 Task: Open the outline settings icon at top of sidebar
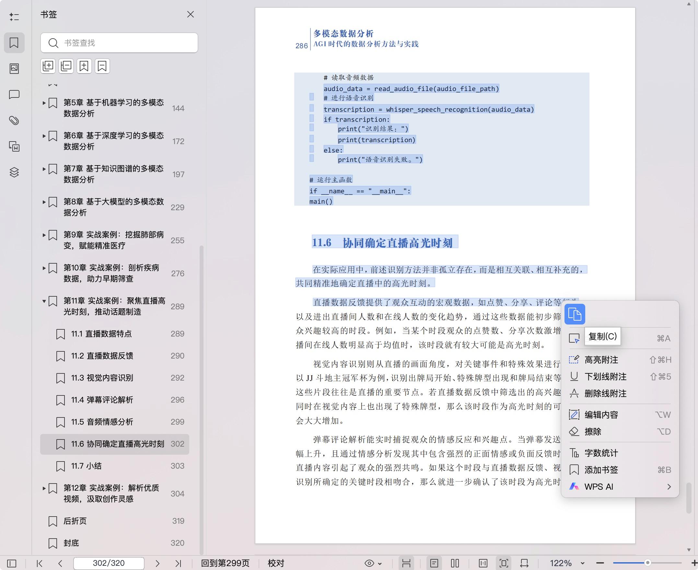tap(14, 17)
